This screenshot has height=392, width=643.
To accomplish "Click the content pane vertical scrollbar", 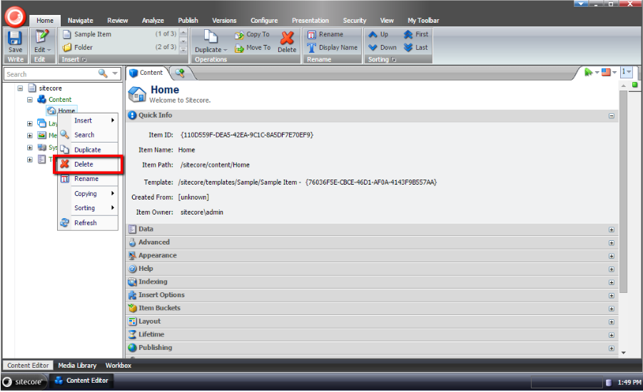I will [x=623, y=191].
